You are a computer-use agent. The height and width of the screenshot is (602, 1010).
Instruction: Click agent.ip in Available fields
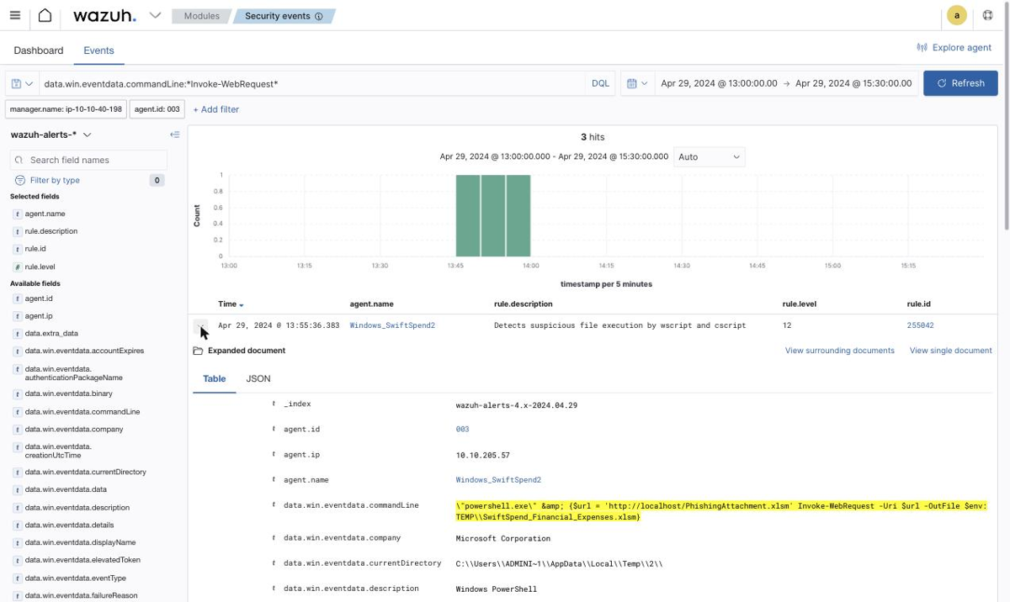(39, 316)
